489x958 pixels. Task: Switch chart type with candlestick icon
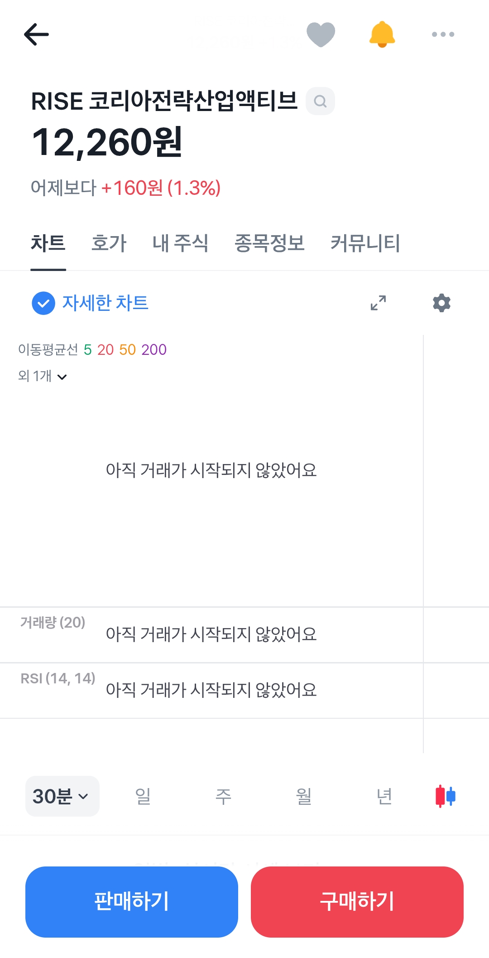[x=446, y=796]
